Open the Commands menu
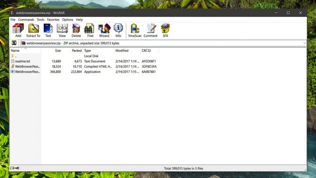Screen dimensions: 316x178 tap(26, 20)
